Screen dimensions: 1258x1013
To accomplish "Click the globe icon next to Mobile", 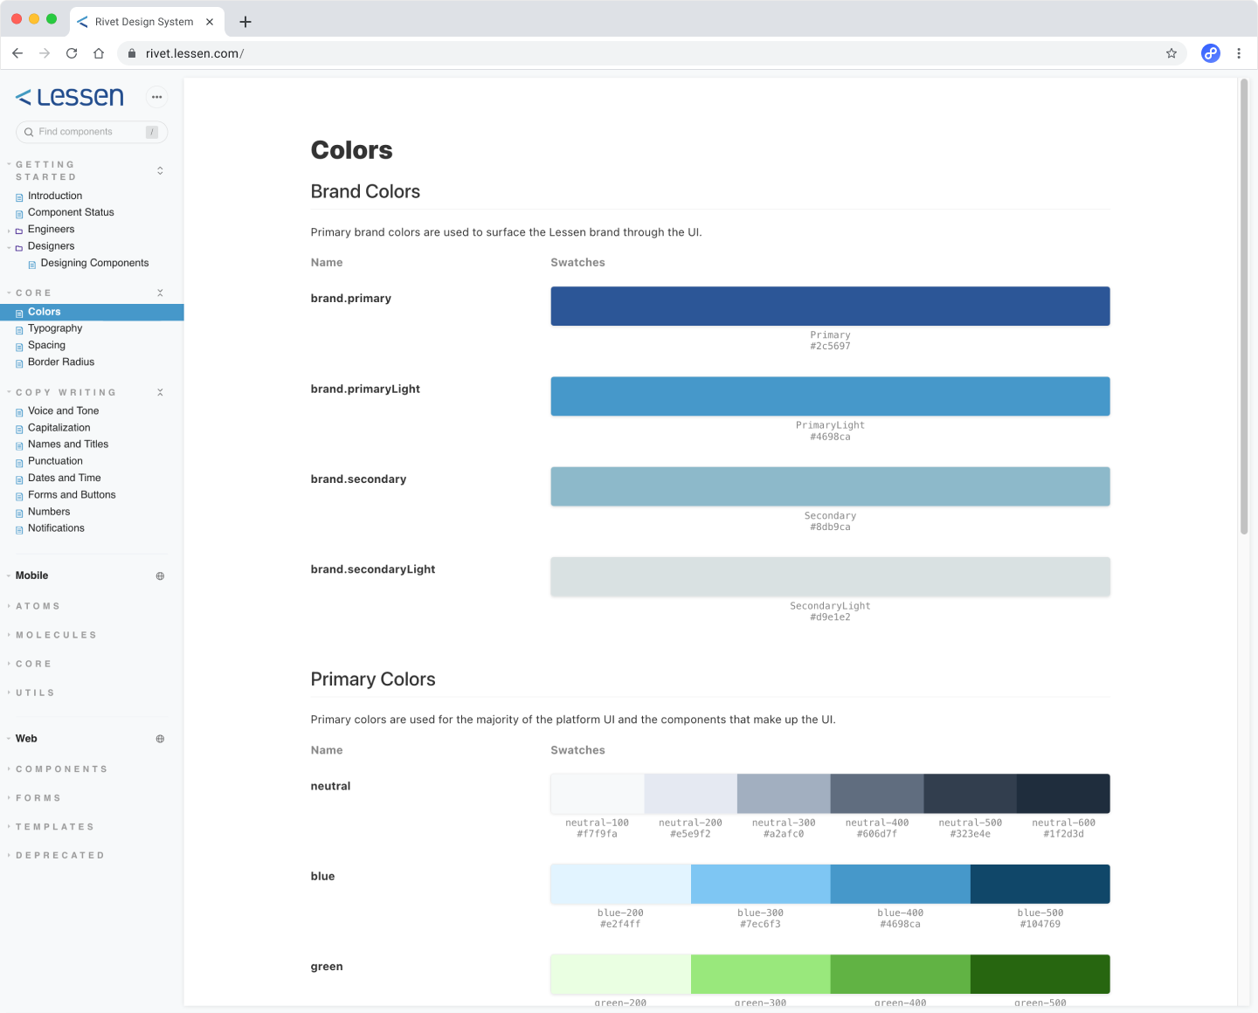I will click(160, 576).
